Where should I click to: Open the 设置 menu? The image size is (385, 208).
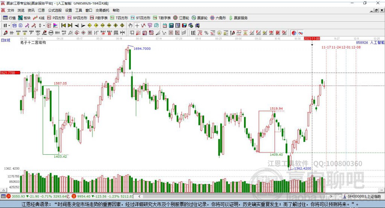click(x=68, y=10)
